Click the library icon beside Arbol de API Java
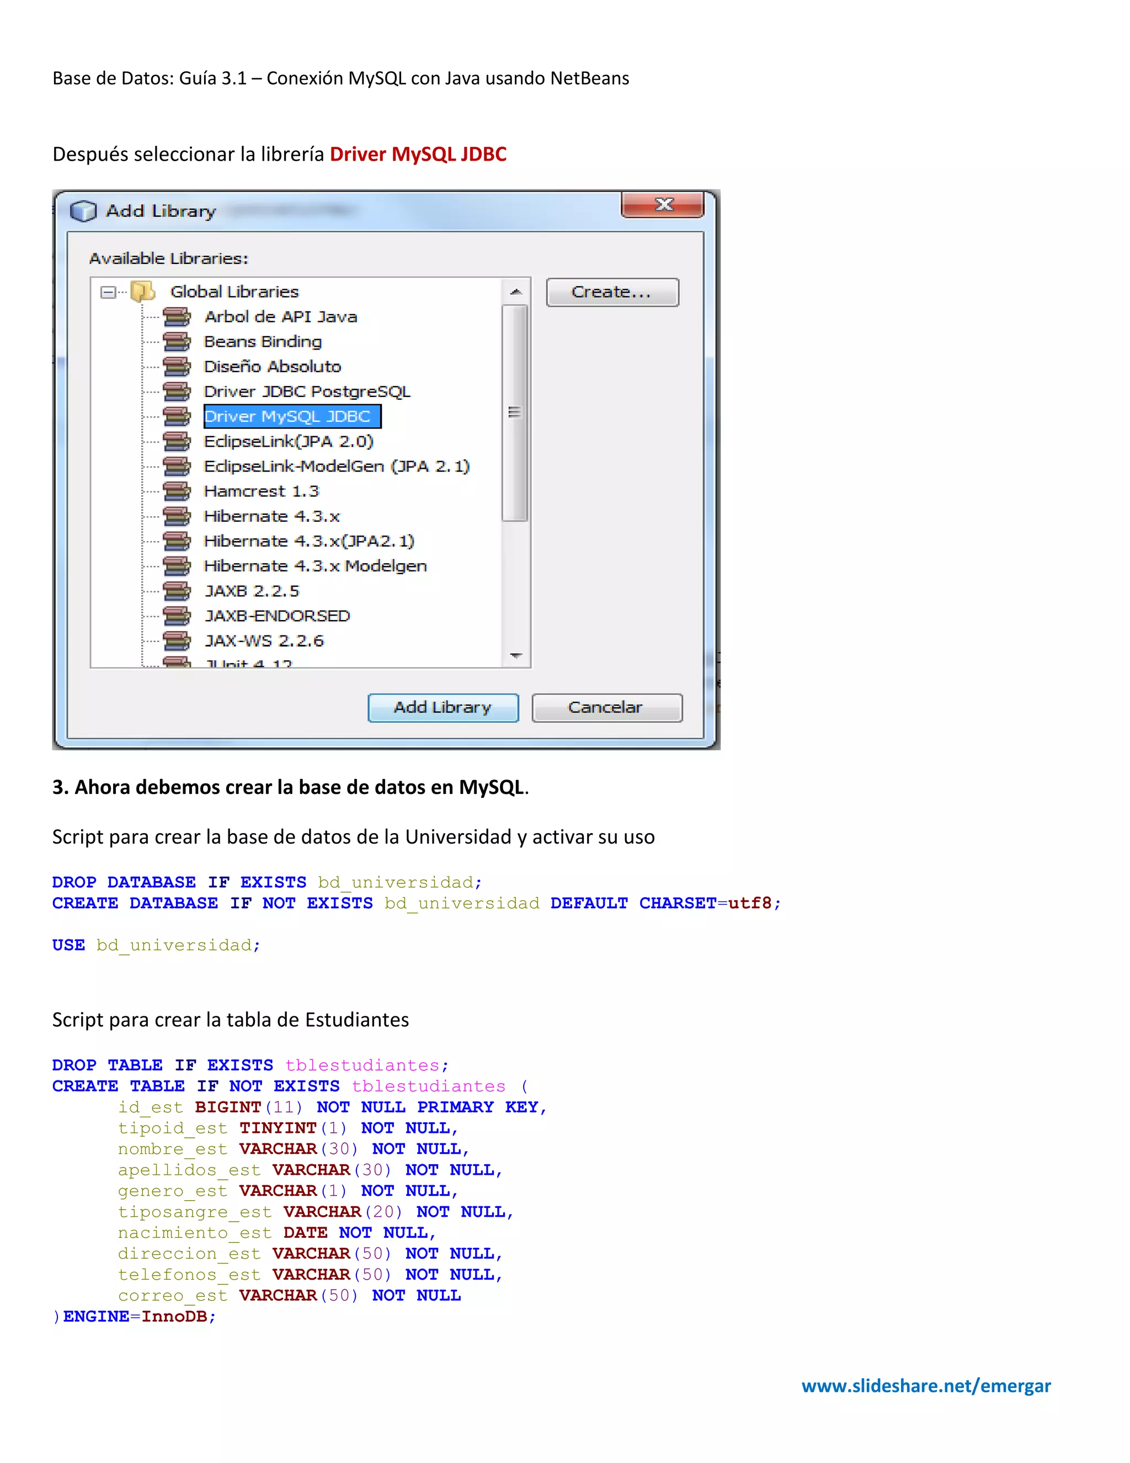The image size is (1130, 1463). coord(177,316)
